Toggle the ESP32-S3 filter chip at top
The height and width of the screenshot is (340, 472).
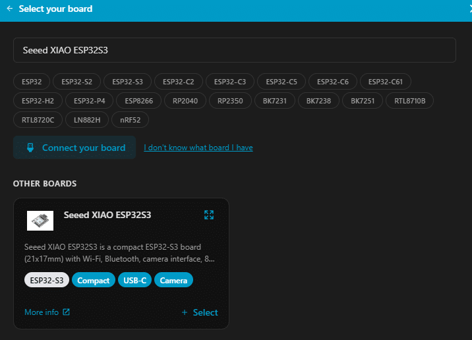[127, 82]
